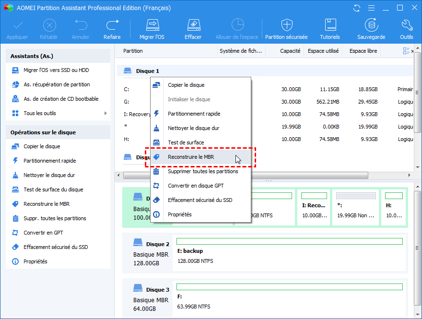This screenshot has width=422, height=319.
Task: Click Effacement sécurisé du SSD in sidebar
Action: coord(56,247)
